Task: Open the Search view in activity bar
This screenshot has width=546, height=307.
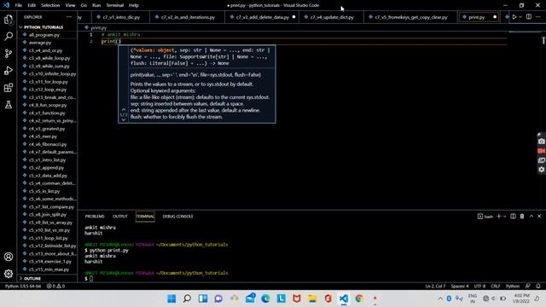Action: coord(9,36)
